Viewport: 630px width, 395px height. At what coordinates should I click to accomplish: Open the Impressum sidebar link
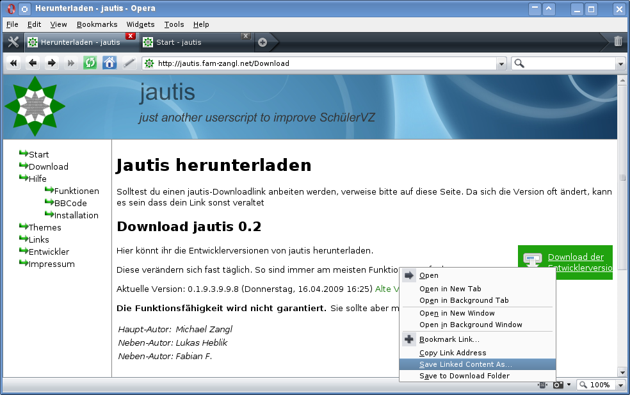click(x=51, y=264)
